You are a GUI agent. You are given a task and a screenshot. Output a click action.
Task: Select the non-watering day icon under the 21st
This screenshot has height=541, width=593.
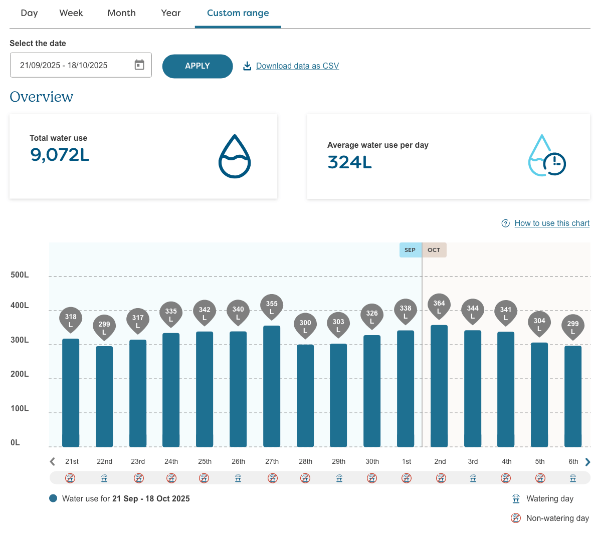[70, 478]
